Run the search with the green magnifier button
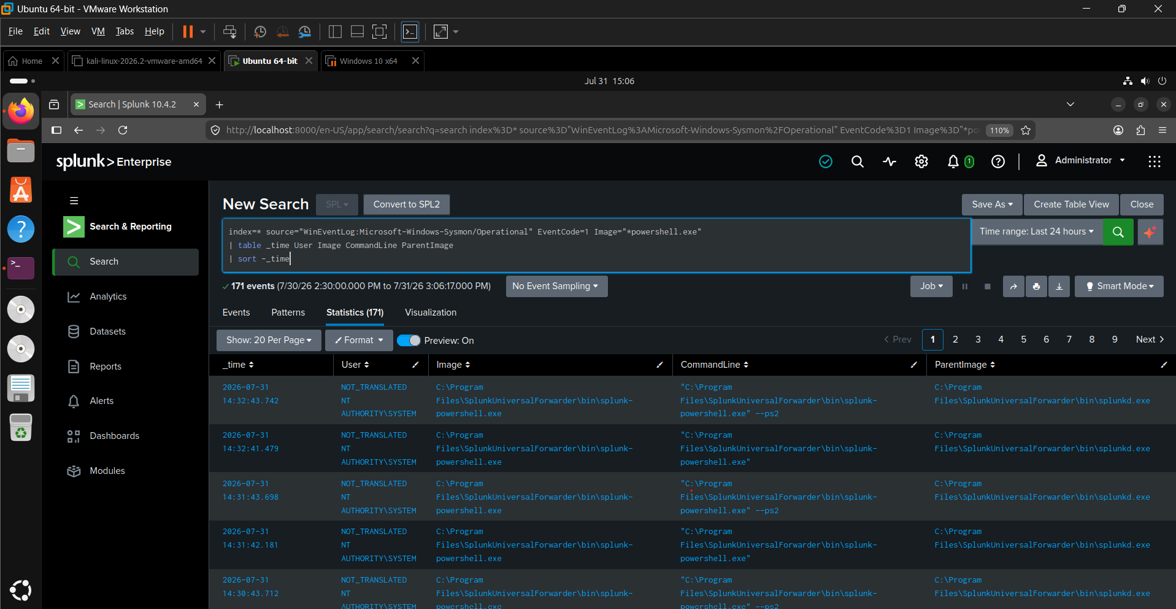Viewport: 1176px width, 609px height. pos(1118,232)
